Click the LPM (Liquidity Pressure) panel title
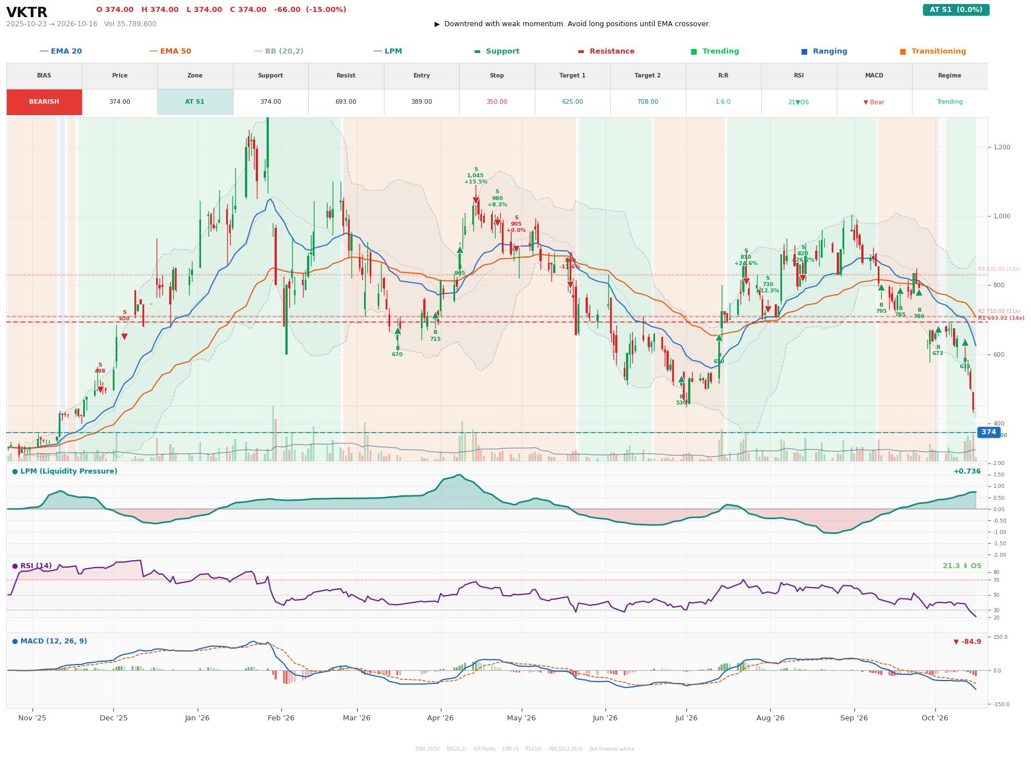1031x758 pixels. (64, 471)
